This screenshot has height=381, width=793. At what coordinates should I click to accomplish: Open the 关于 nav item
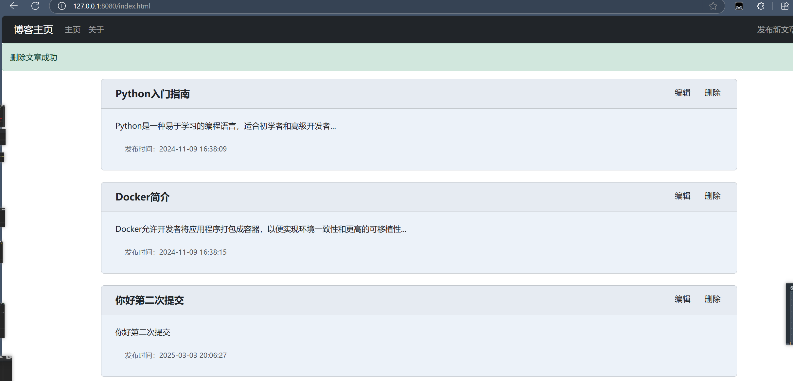coord(96,30)
